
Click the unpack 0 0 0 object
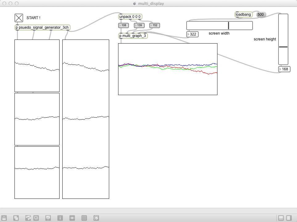130,17
